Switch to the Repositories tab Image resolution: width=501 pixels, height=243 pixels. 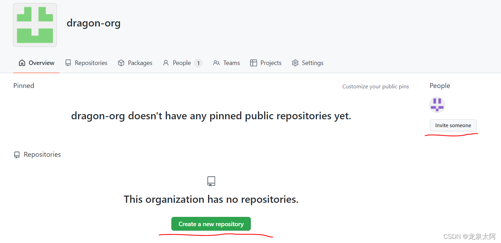pyautogui.click(x=86, y=63)
